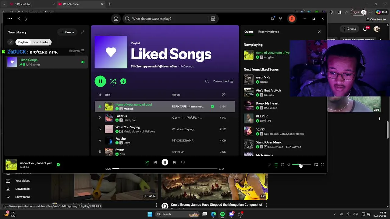Click Create button in Your Library

[x=67, y=32]
